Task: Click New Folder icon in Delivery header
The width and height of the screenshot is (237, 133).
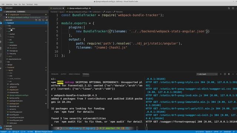Action: 40,20
